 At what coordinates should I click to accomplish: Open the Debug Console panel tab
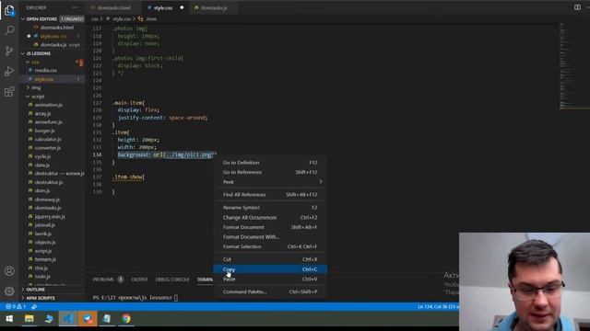pyautogui.click(x=172, y=280)
